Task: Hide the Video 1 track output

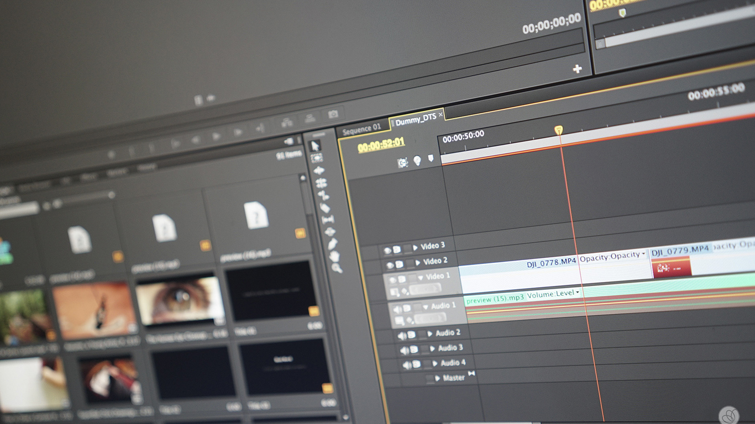Action: click(x=394, y=280)
